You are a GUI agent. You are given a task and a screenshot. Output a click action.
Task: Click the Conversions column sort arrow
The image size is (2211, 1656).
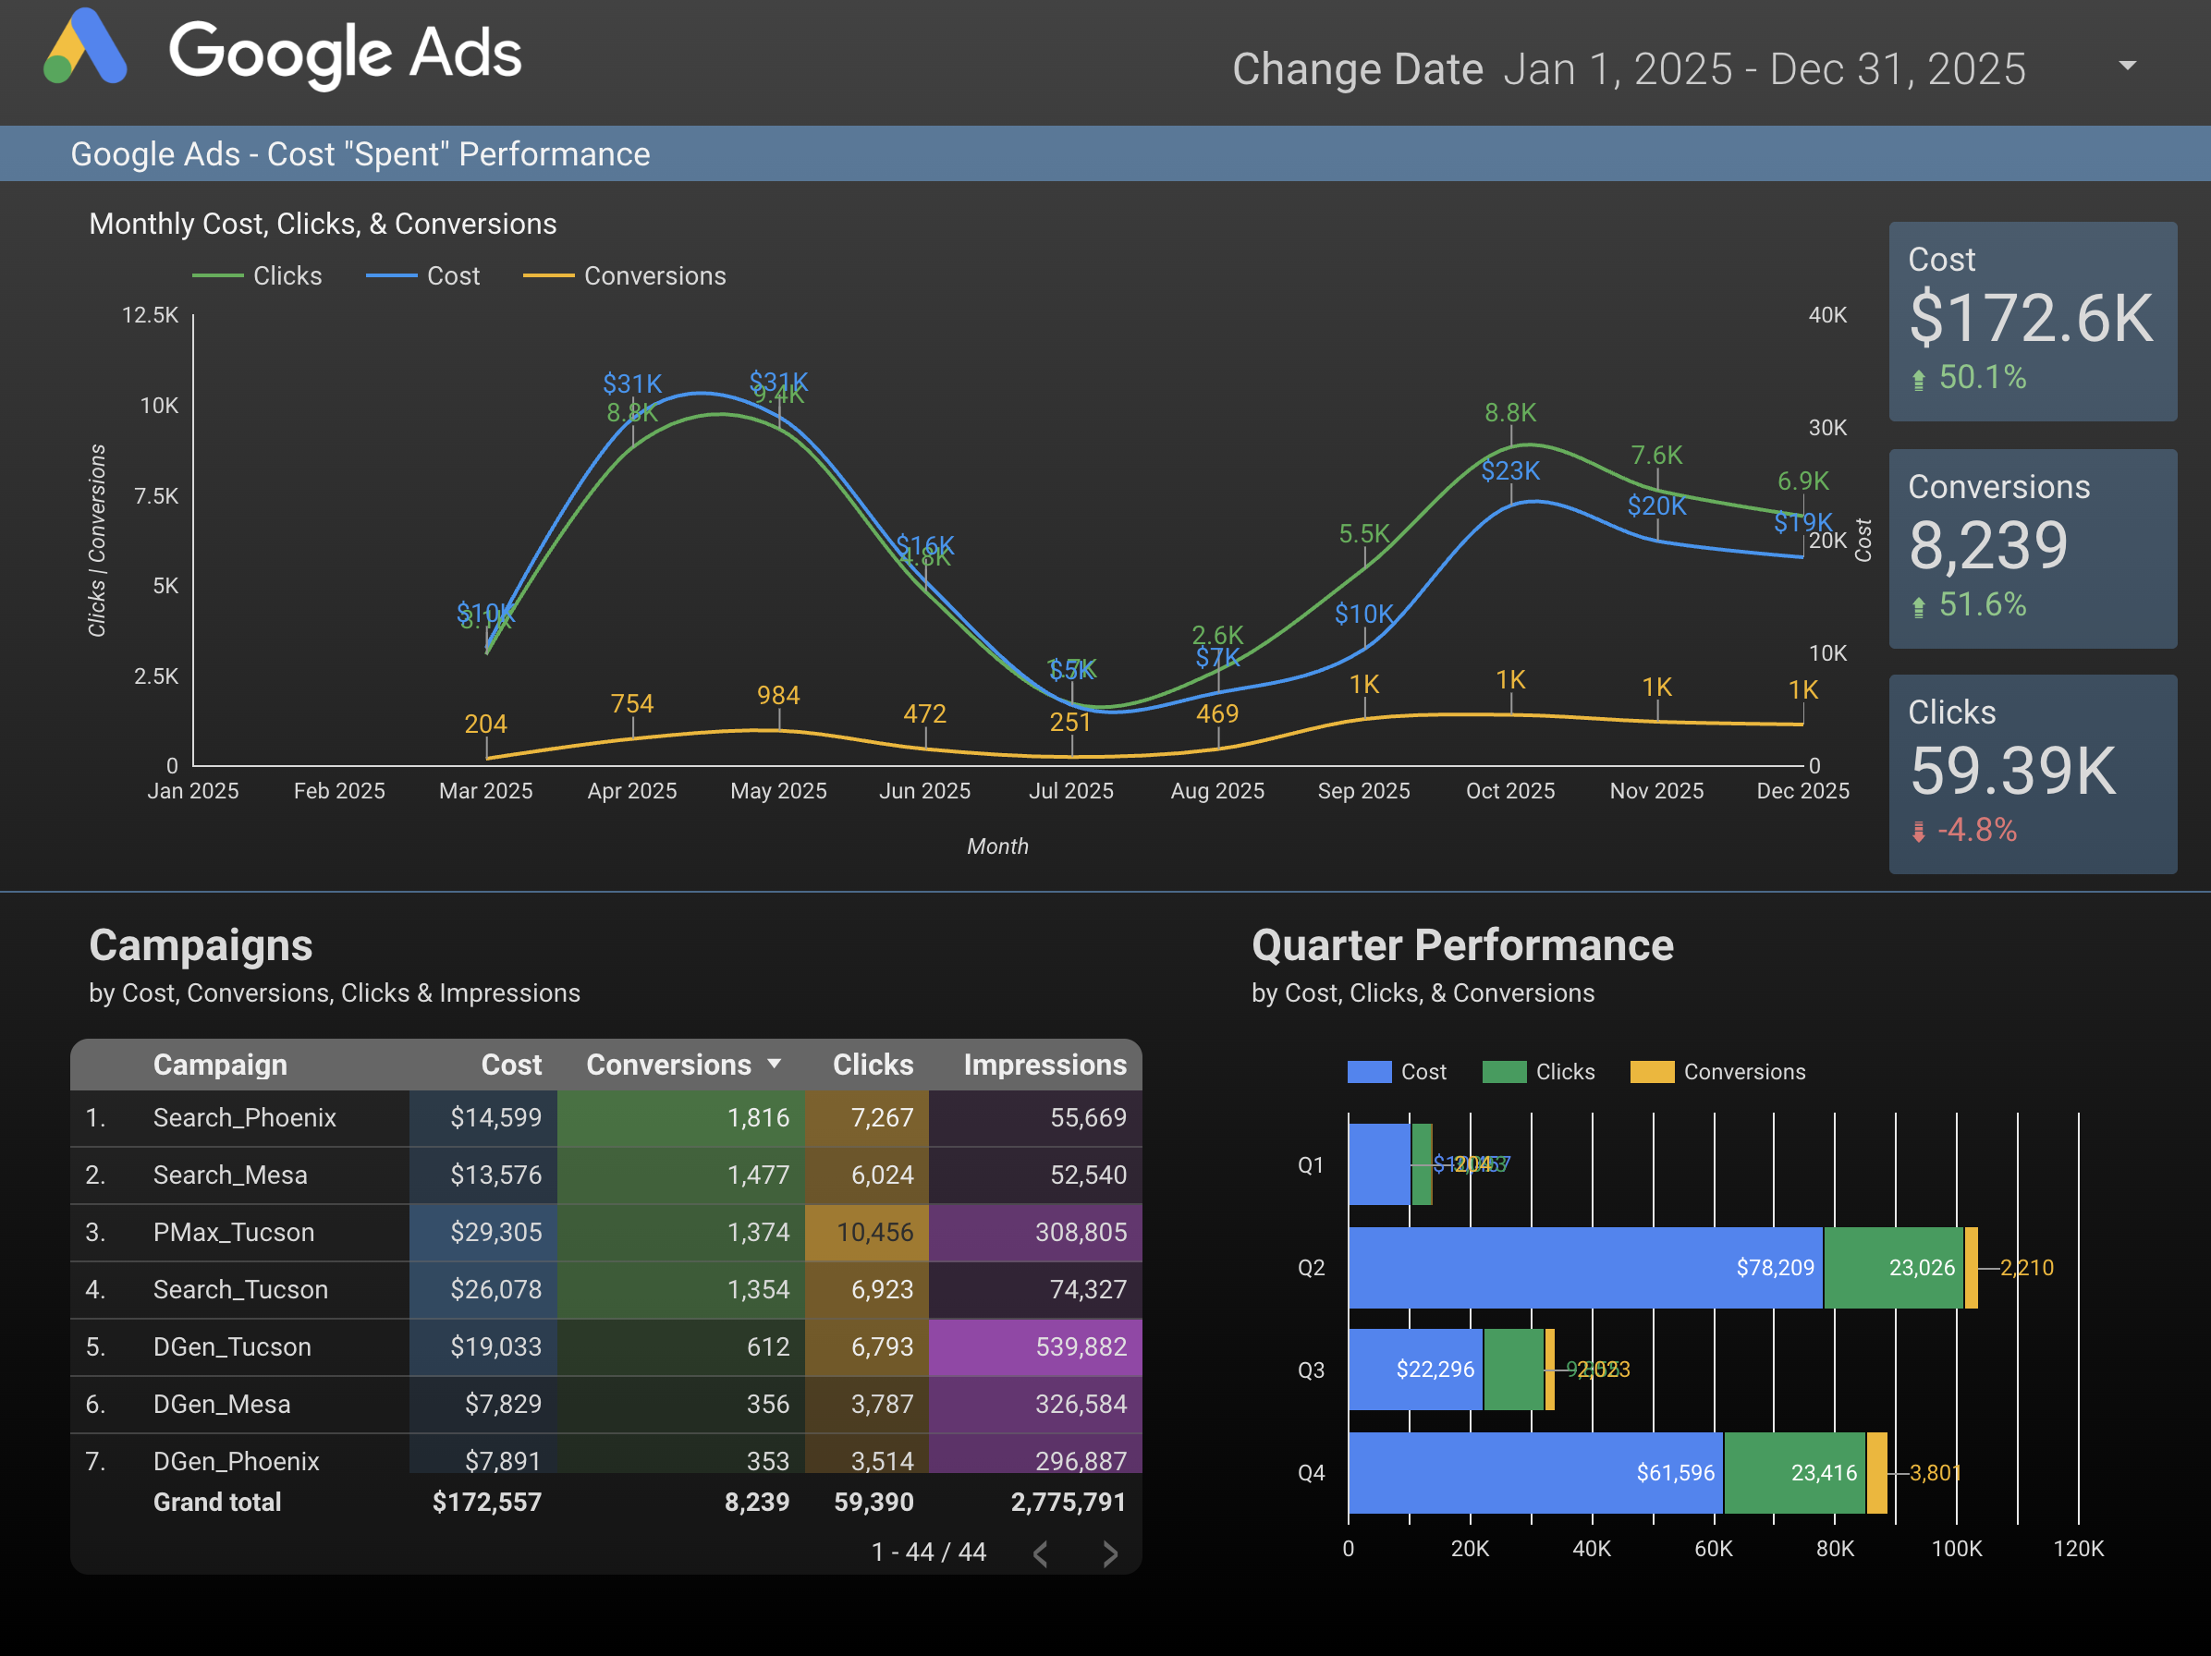775,1065
